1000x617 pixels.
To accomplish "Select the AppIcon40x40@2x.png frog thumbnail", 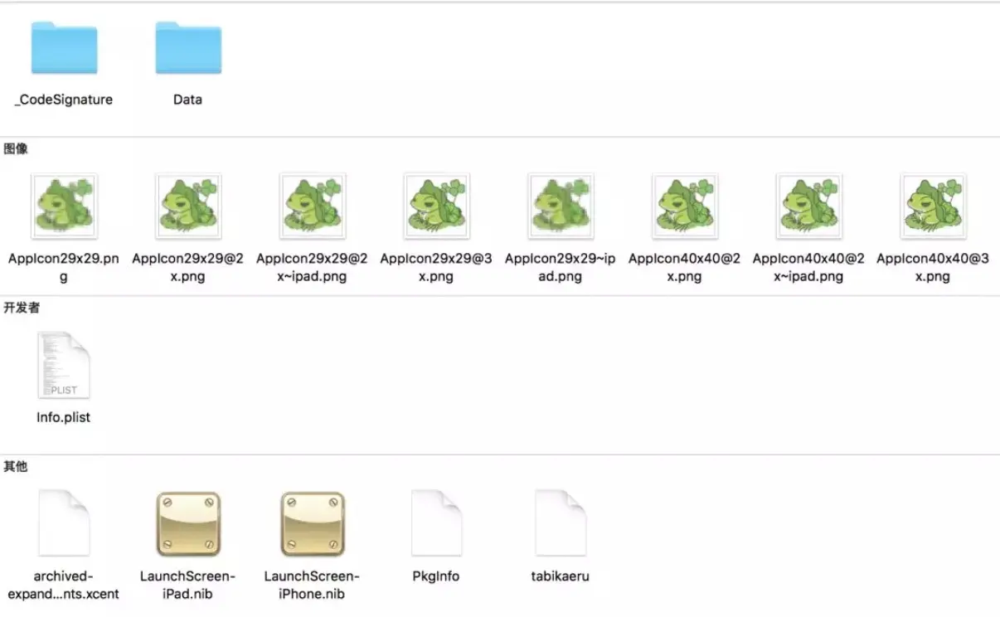I will (x=685, y=206).
